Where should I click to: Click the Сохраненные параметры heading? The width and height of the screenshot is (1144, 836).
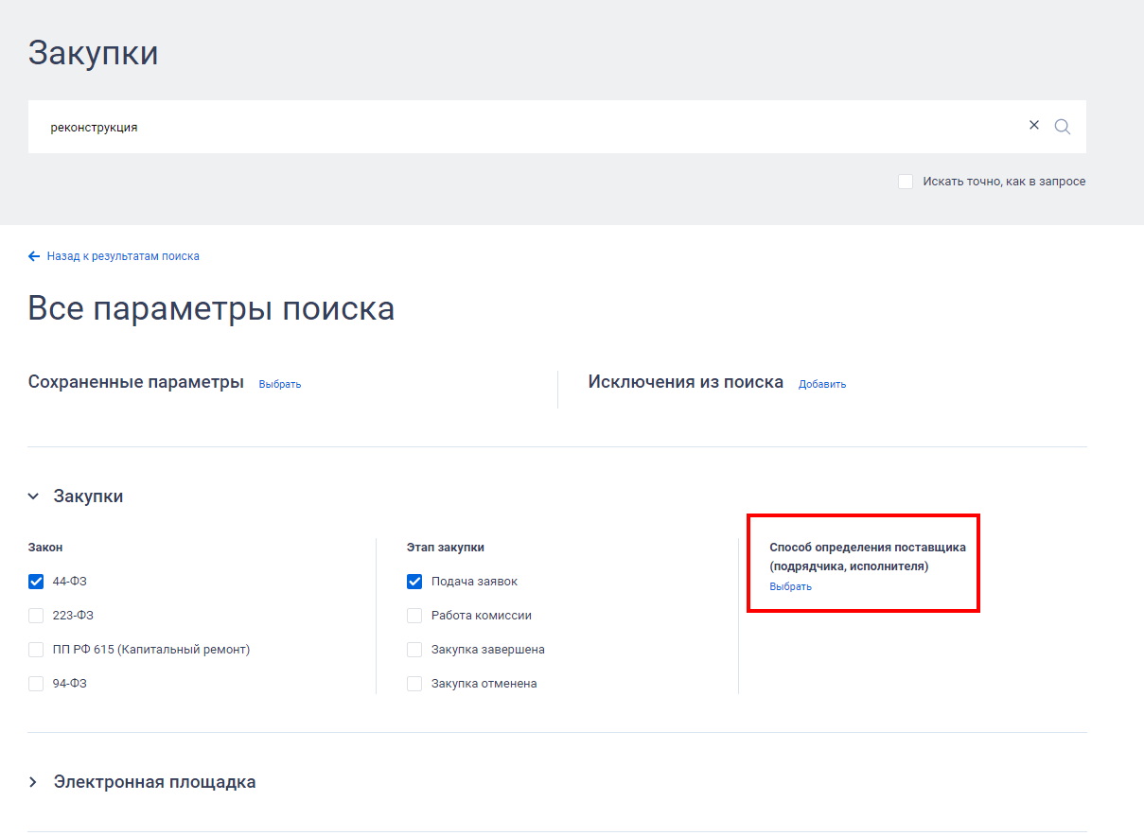136,382
